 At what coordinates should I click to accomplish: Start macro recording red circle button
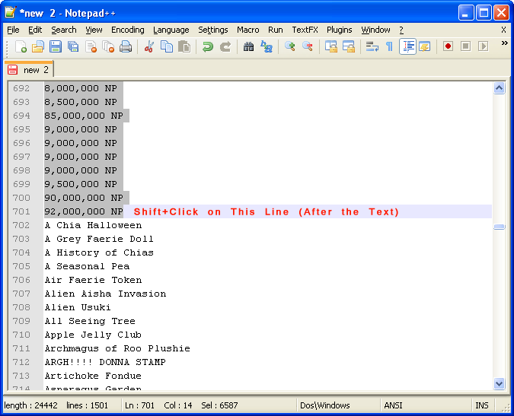(448, 46)
